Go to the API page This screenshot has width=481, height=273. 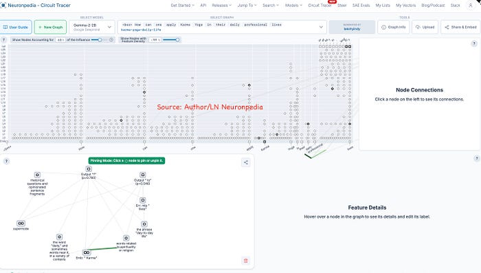[x=203, y=6]
